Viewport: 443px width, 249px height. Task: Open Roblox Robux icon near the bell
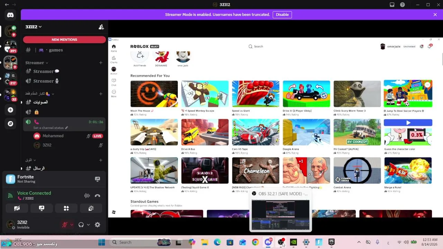click(422, 46)
